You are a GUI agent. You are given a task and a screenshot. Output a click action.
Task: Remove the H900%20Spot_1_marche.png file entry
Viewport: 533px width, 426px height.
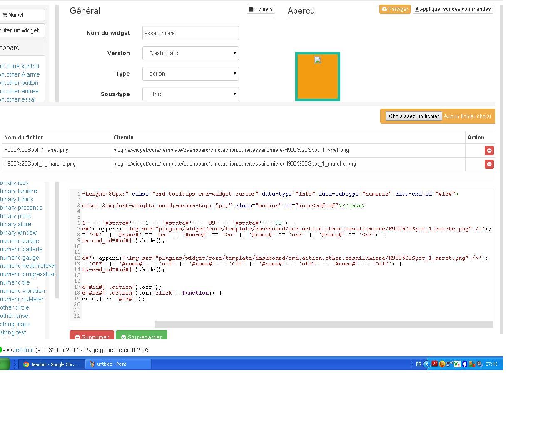pos(489,164)
